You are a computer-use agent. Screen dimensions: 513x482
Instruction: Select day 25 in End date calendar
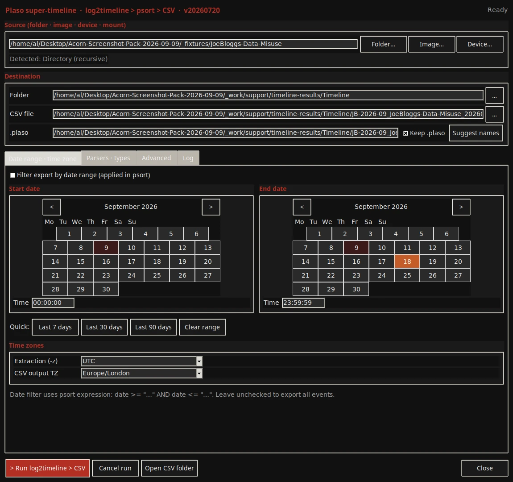(407, 275)
